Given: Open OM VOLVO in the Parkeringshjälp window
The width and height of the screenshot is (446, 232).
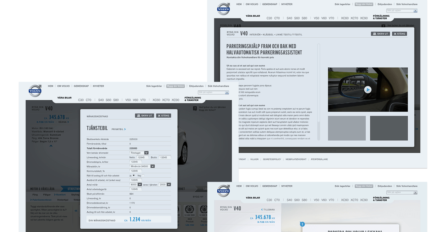Looking at the screenshot, I should [252, 4].
